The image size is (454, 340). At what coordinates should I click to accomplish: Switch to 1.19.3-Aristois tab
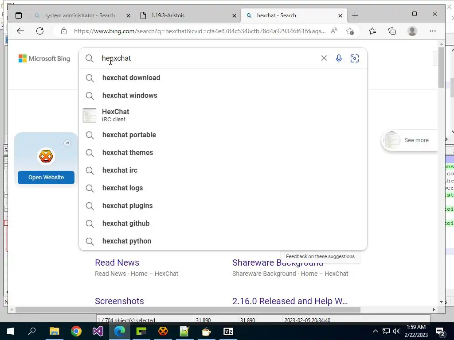[x=168, y=15]
